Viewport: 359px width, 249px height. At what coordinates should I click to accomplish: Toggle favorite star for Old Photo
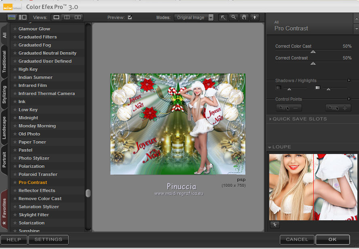pyautogui.click(x=15, y=134)
